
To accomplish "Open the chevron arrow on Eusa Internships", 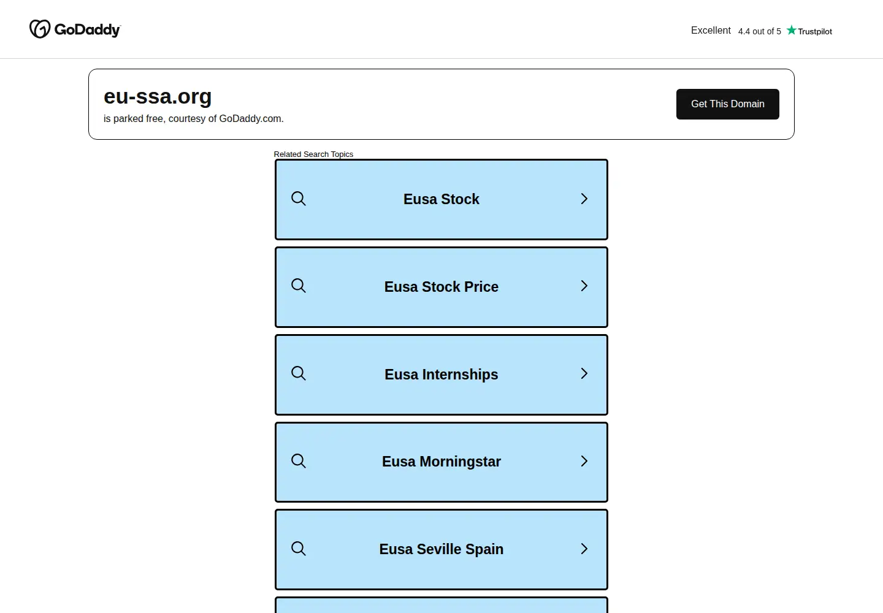I will 584,373.
